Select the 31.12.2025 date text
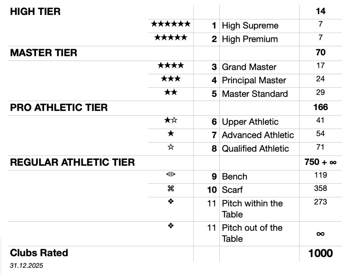 (27, 266)
